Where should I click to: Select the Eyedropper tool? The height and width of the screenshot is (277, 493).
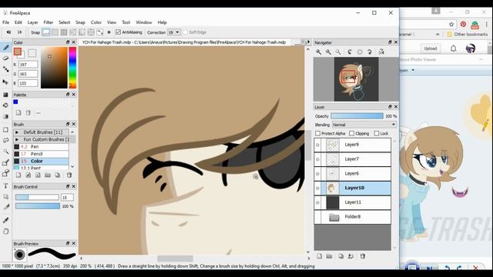[x=5, y=220]
